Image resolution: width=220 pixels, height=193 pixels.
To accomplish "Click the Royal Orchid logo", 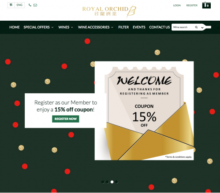I will point(109,11).
